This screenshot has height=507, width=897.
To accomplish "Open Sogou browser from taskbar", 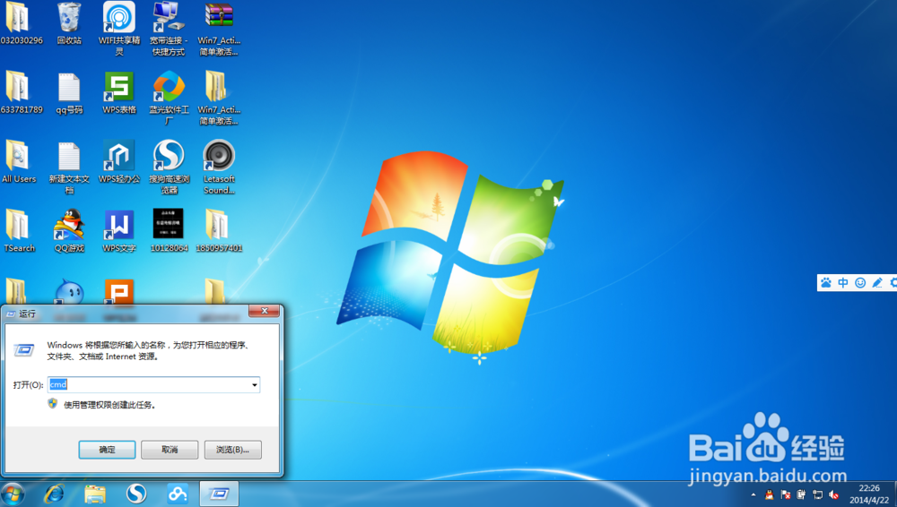I will [136, 494].
